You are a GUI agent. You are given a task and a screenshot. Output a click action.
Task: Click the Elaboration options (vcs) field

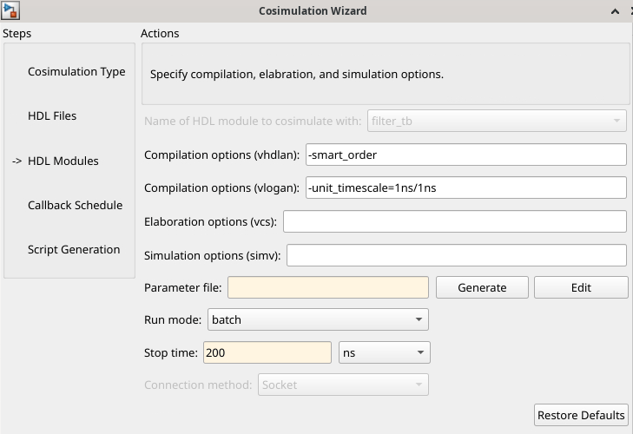[455, 221]
